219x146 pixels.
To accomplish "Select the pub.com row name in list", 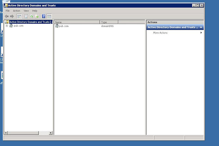I will [x=64, y=26].
